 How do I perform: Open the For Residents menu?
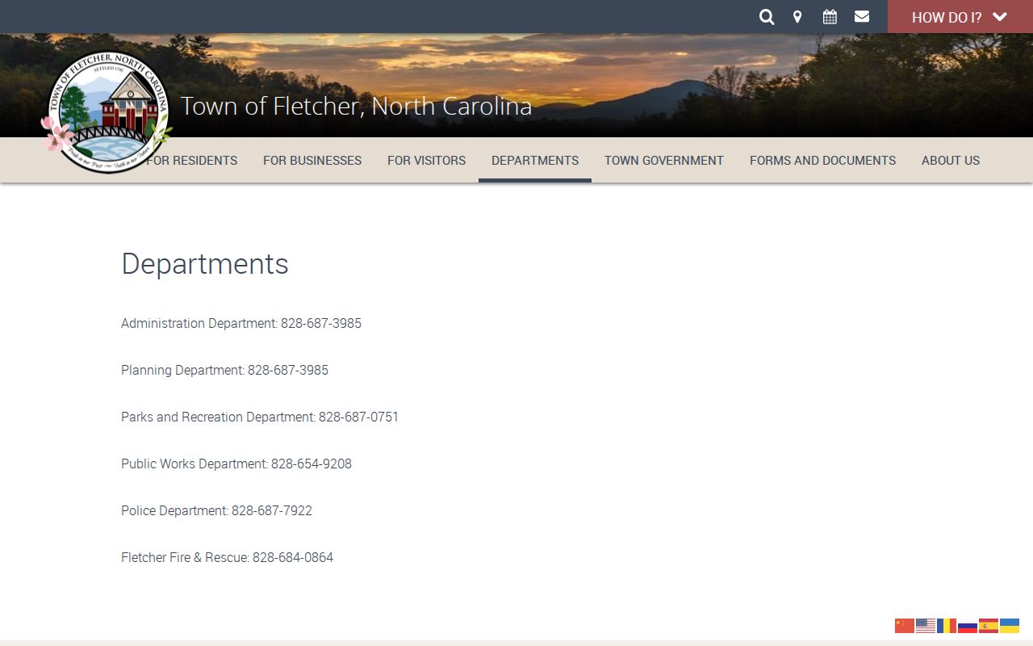tap(192, 160)
